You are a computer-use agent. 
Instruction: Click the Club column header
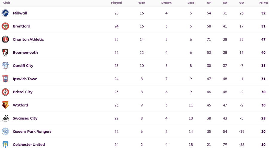(x=7, y=3)
